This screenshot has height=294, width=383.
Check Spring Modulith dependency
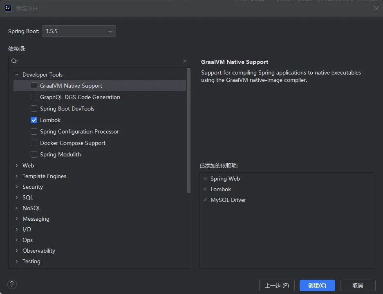point(34,155)
